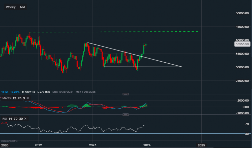Click the current price label 38555.50
Viewport: 252px width, 148px height.
pyautogui.click(x=242, y=44)
